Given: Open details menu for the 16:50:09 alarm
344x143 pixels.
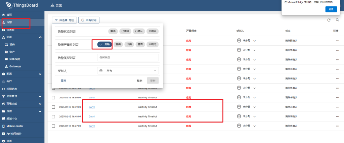Looking at the screenshot, I should (x=338, y=98).
